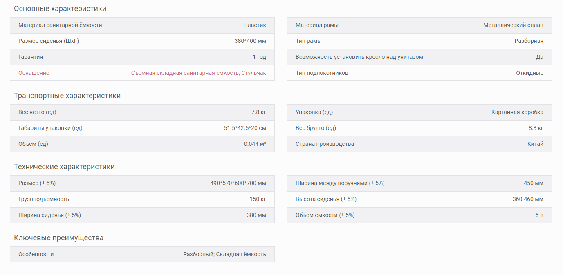Click the Основные характеристики section heading
This screenshot has height=275, width=563.
click(x=60, y=9)
